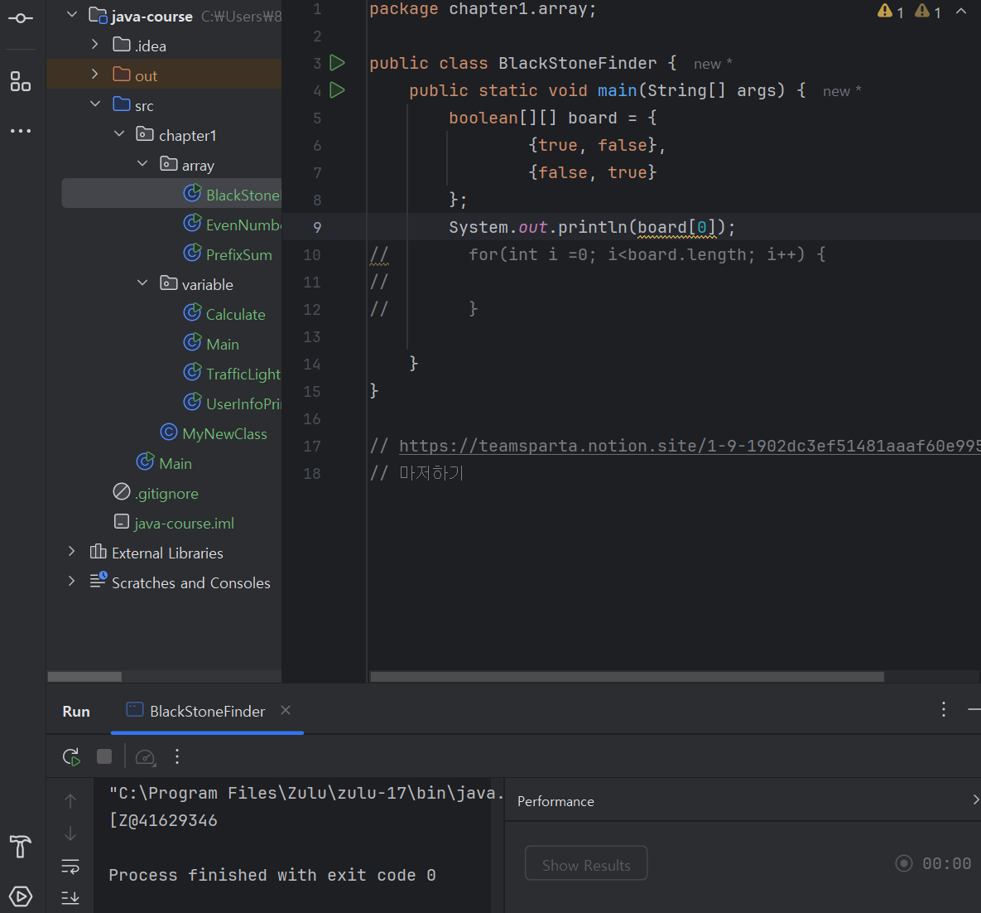The image size is (981, 913).
Task: Click 'Process finished with exit code 0' text
Action: 272,875
